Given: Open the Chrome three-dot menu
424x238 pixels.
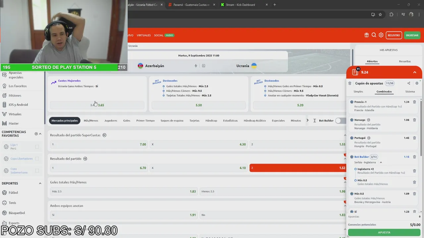Looking at the screenshot, I should [419, 15].
